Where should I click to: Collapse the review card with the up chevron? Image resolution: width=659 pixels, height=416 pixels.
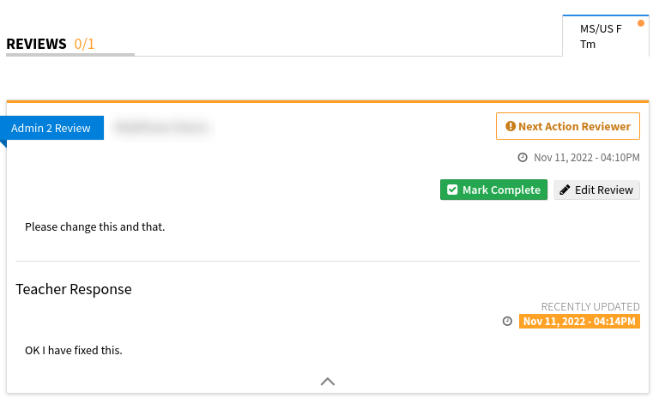[x=328, y=381]
